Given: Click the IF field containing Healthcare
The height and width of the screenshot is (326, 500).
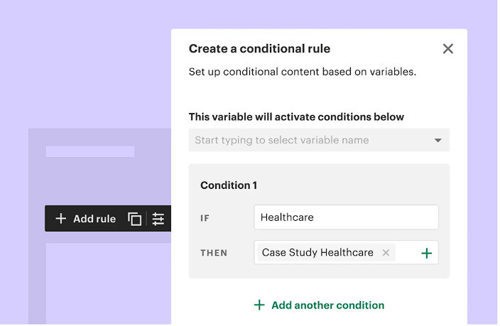Looking at the screenshot, I should pos(346,217).
